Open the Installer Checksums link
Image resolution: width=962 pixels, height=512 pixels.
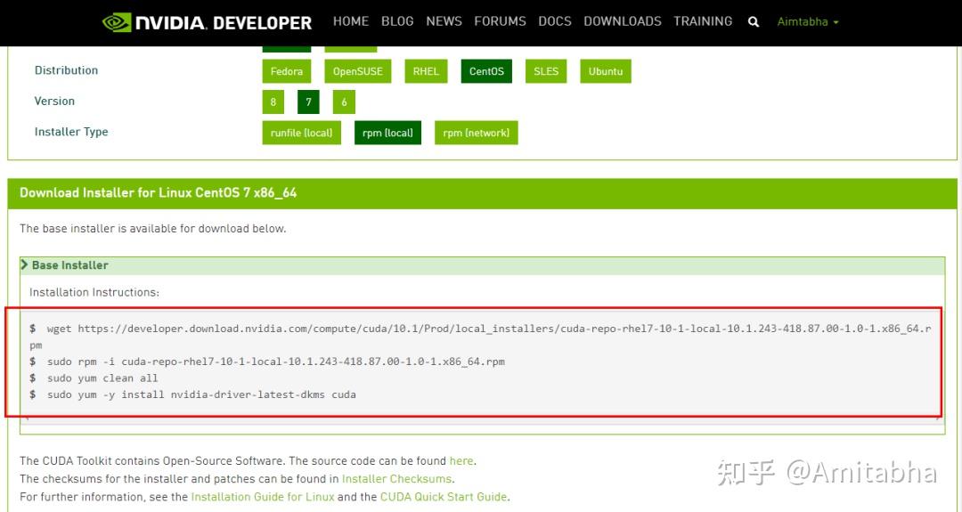click(x=397, y=478)
